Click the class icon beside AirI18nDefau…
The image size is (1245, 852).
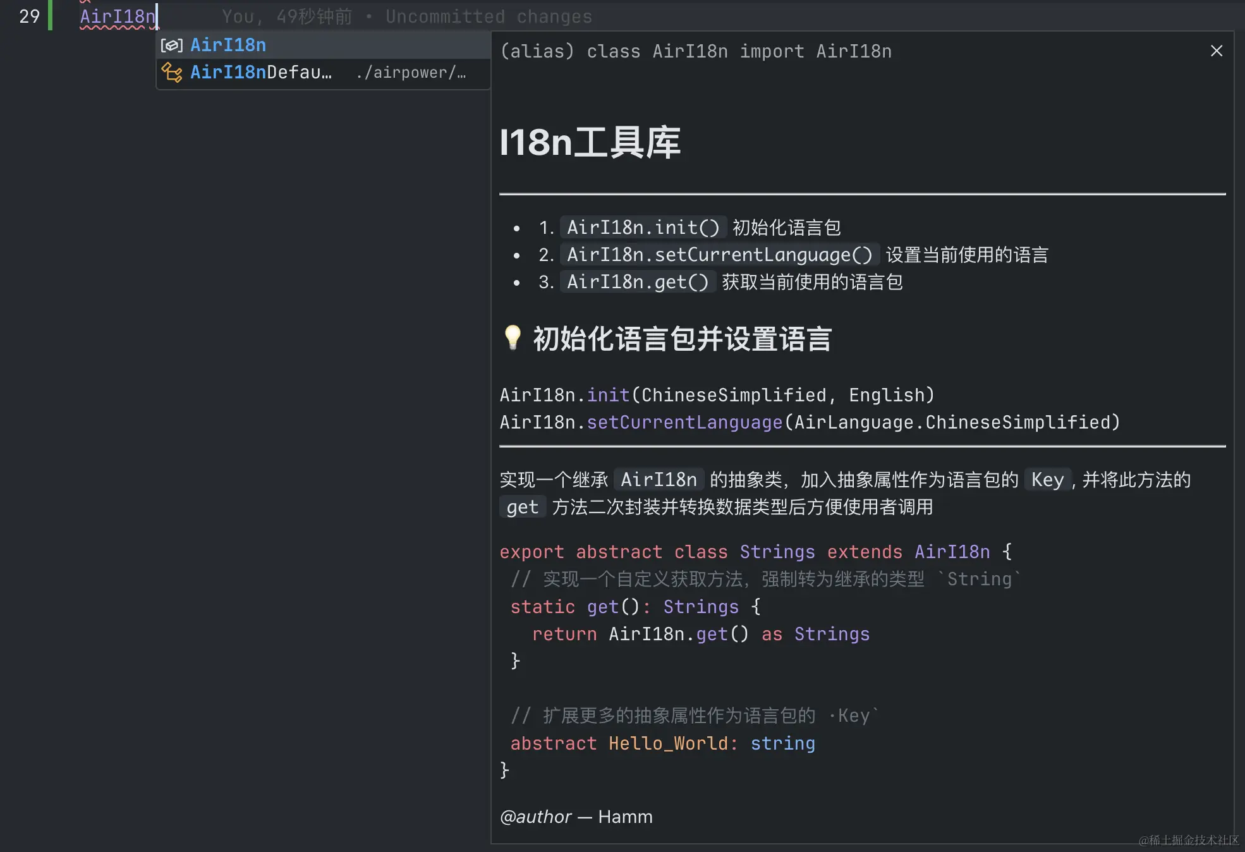[x=171, y=73]
